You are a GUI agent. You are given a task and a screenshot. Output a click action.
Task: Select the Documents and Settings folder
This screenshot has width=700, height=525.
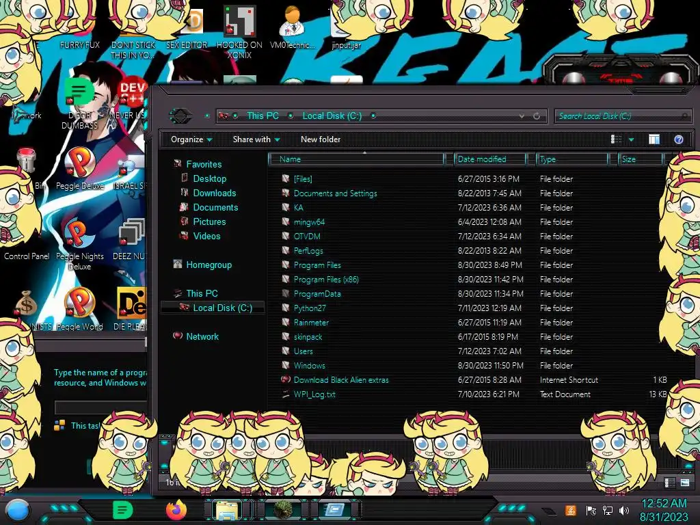[335, 193]
